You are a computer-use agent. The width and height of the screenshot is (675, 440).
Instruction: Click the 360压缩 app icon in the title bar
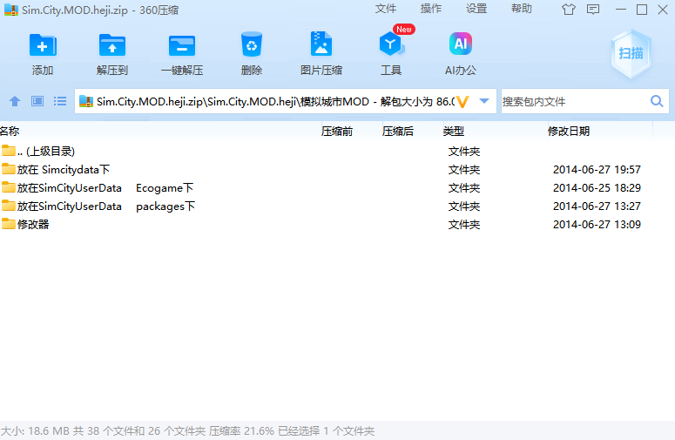[11, 10]
